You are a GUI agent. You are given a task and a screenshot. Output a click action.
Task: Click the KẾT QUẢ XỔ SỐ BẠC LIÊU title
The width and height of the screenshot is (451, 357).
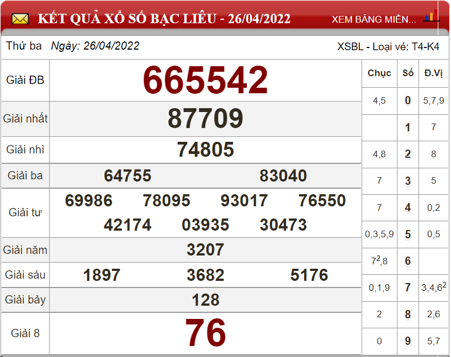coord(164,19)
